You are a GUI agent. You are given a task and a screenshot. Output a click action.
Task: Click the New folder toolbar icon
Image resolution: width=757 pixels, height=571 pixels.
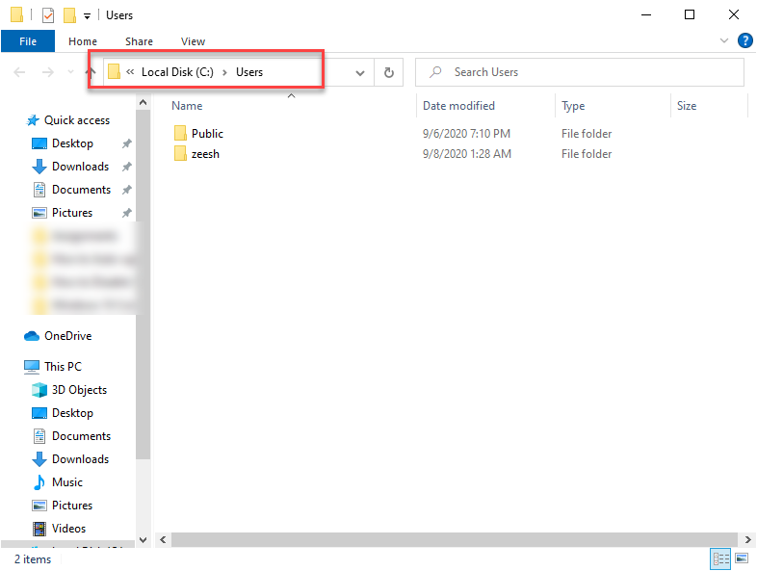tap(69, 15)
